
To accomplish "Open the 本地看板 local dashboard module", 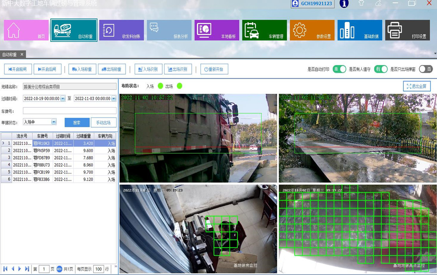I will tap(216, 30).
